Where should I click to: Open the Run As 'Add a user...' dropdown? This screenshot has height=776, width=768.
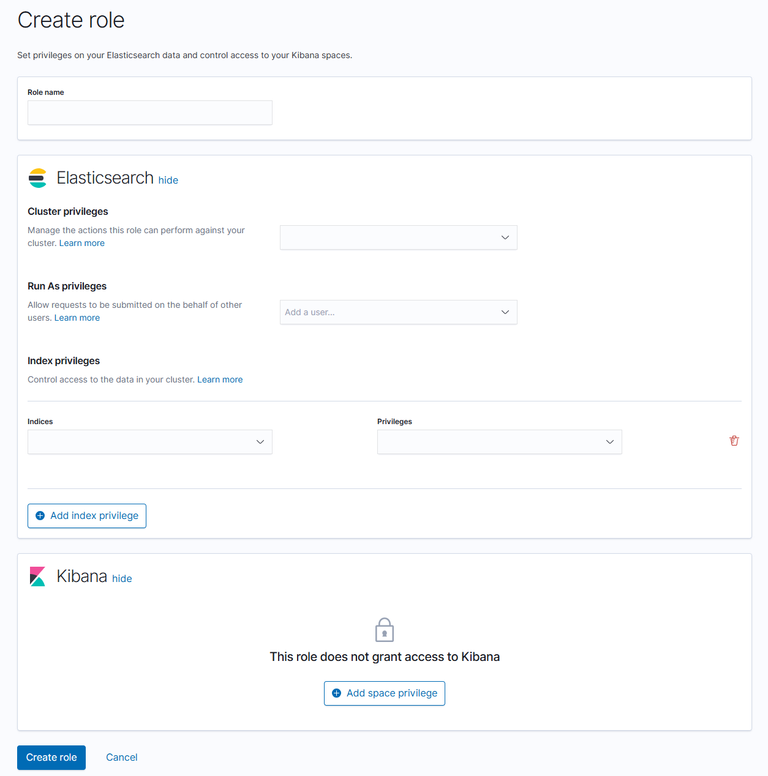[398, 312]
